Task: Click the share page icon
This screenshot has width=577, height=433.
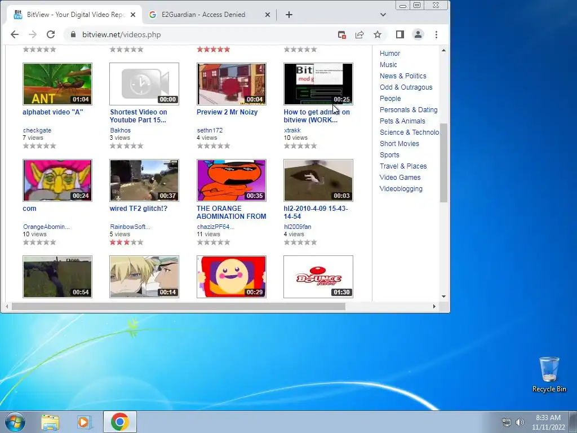Action: coord(359,34)
